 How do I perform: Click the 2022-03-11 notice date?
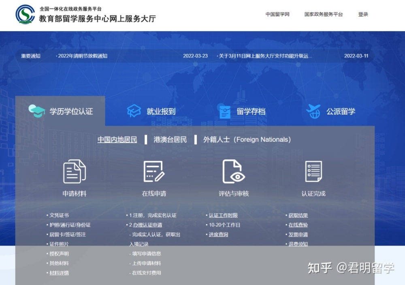point(356,56)
